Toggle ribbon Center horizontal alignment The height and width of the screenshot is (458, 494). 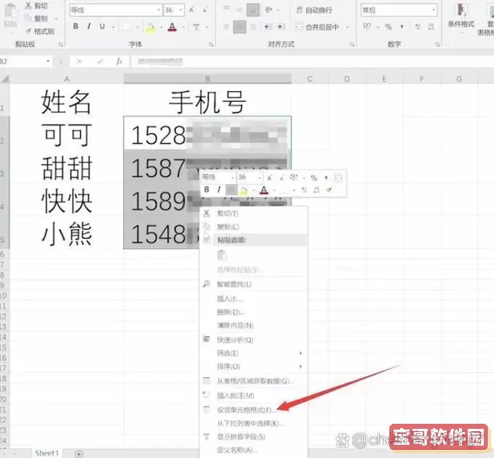tap(239, 27)
